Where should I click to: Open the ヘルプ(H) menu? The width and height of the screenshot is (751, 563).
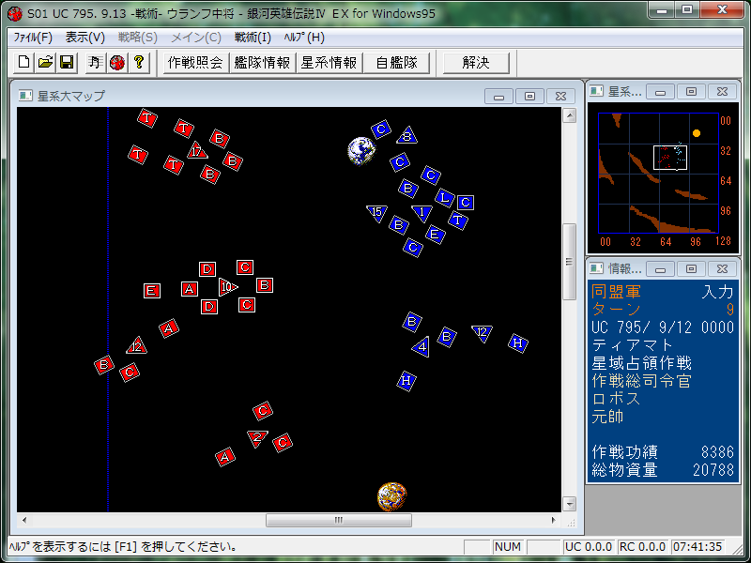pyautogui.click(x=303, y=38)
